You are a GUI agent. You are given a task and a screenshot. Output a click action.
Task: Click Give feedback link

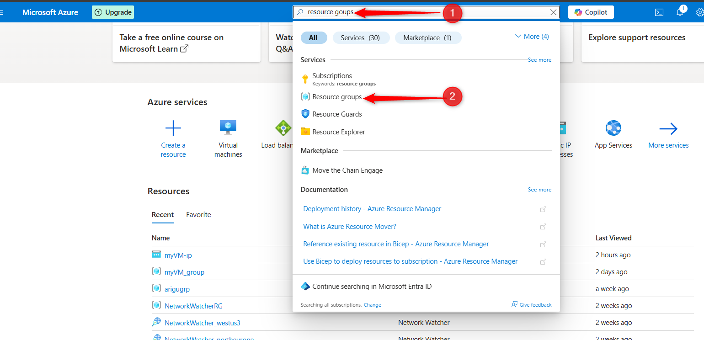click(532, 305)
